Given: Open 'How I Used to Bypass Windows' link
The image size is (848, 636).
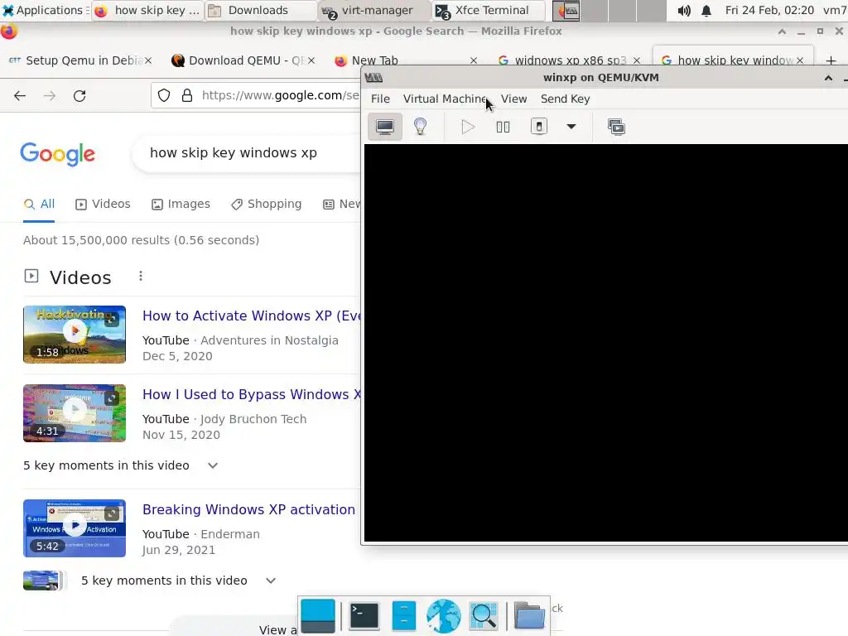Looking at the screenshot, I should (x=252, y=395).
